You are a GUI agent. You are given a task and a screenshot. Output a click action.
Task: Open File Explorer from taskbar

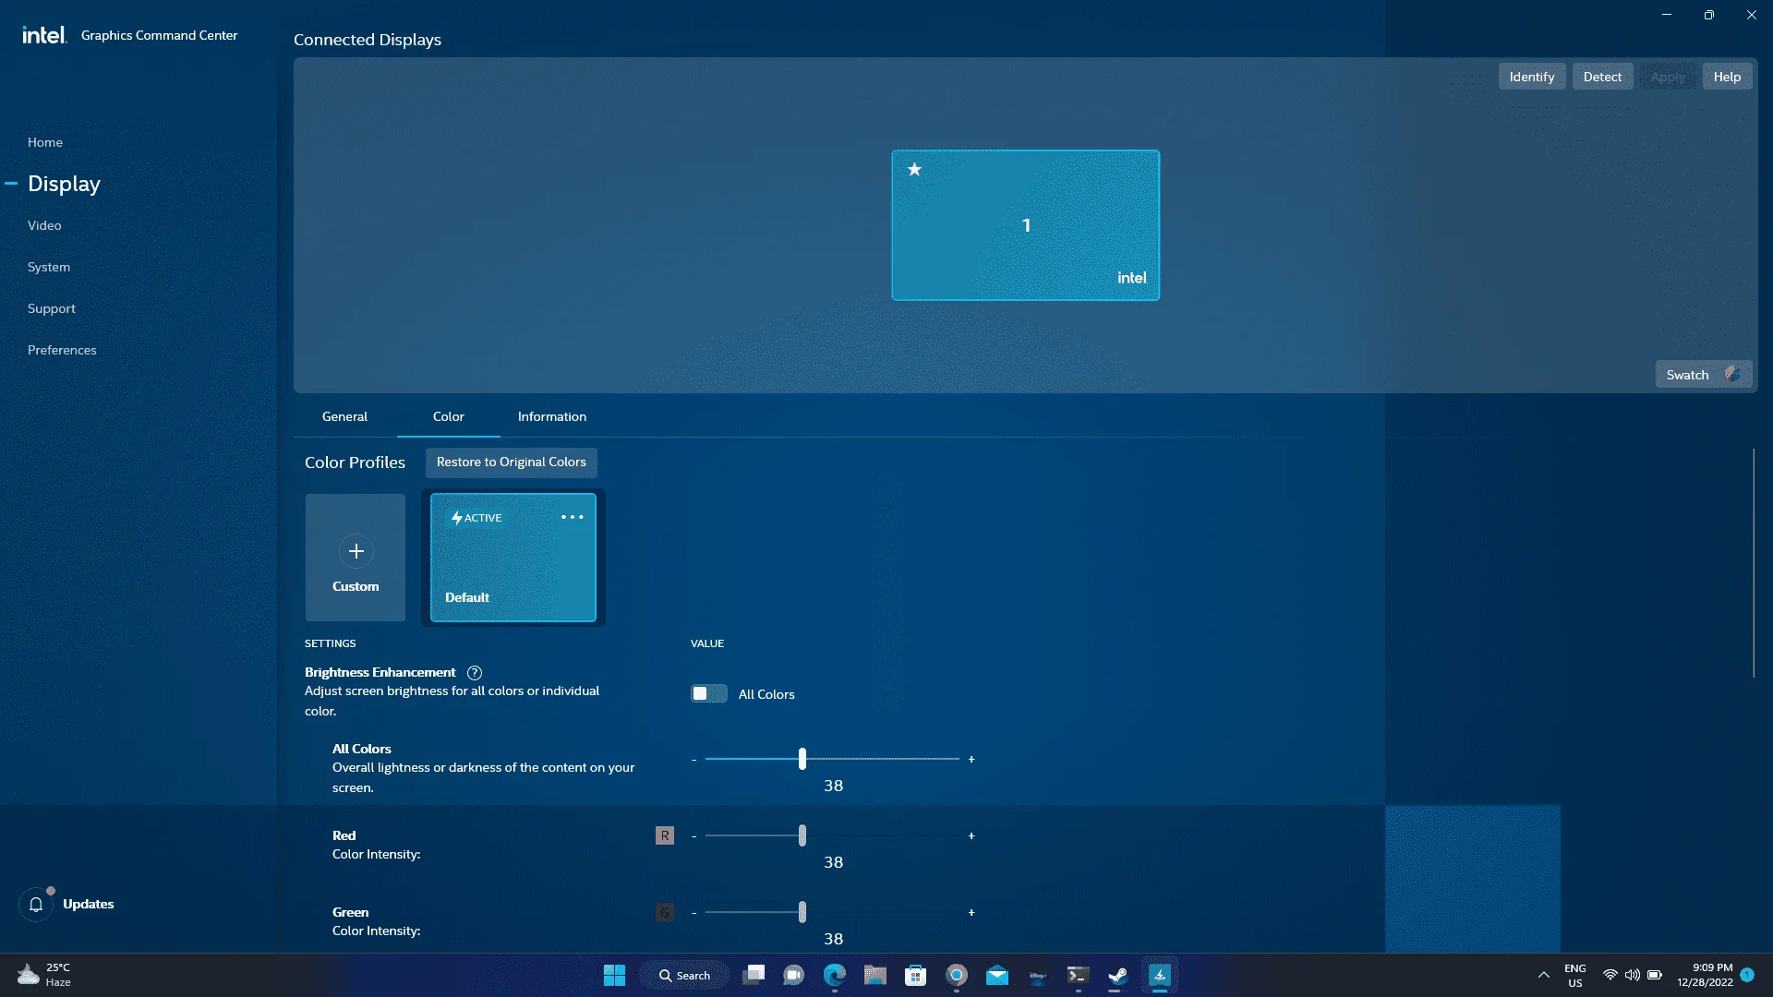[x=875, y=975]
